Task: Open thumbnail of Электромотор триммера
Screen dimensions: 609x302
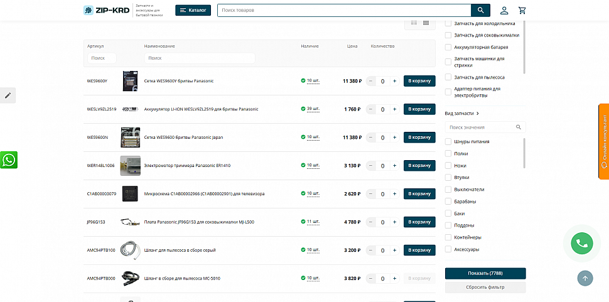Action: pyautogui.click(x=130, y=166)
